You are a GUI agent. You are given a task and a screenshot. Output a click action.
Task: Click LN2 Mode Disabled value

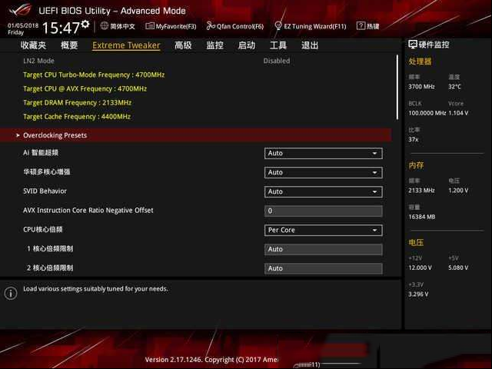point(277,61)
